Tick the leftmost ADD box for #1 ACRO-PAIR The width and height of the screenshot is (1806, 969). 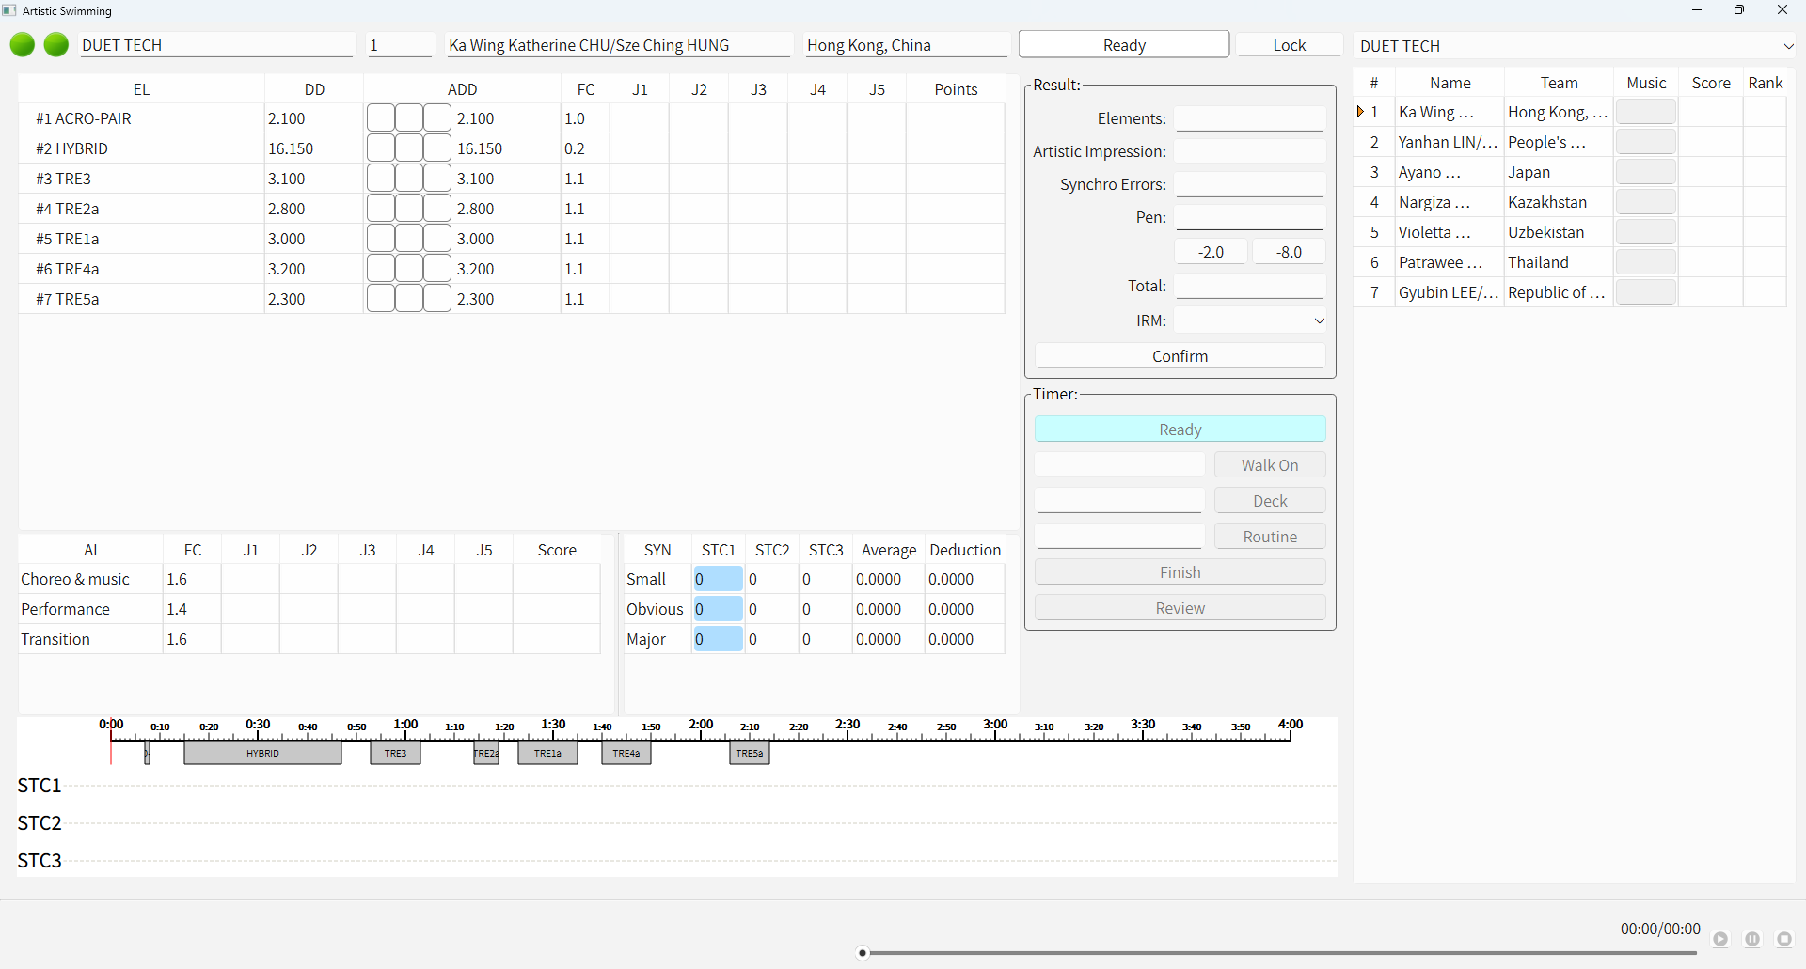tap(381, 118)
